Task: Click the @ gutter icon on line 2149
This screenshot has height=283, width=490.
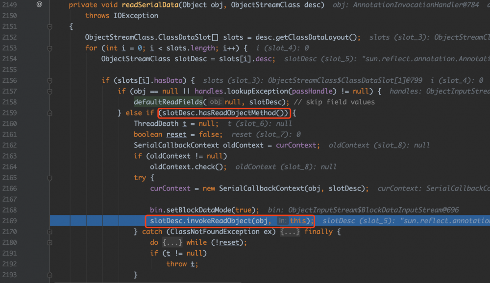Action: (x=39, y=4)
